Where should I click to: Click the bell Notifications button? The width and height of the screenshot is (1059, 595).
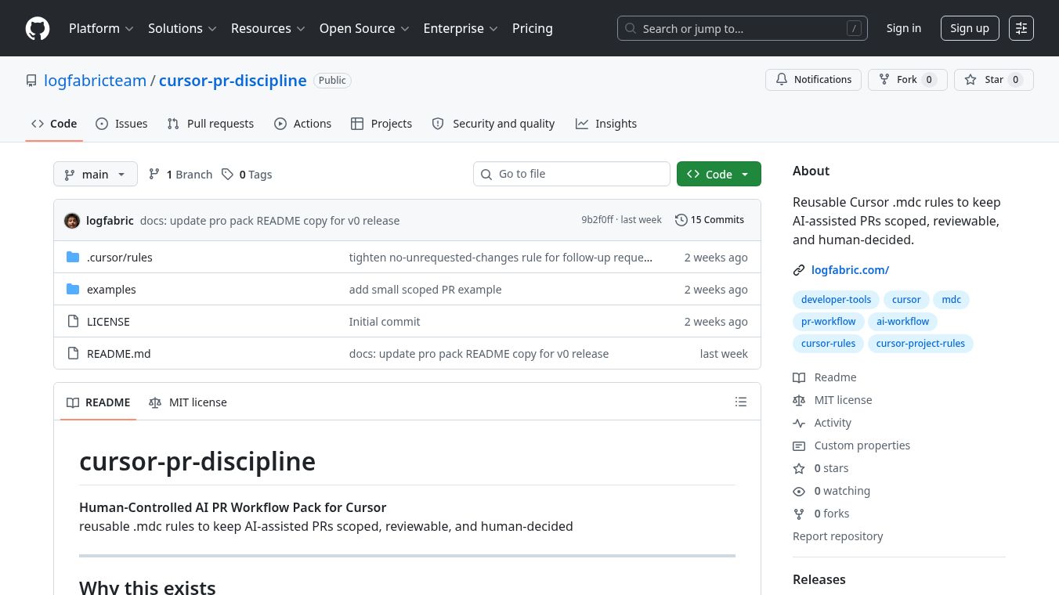(813, 80)
